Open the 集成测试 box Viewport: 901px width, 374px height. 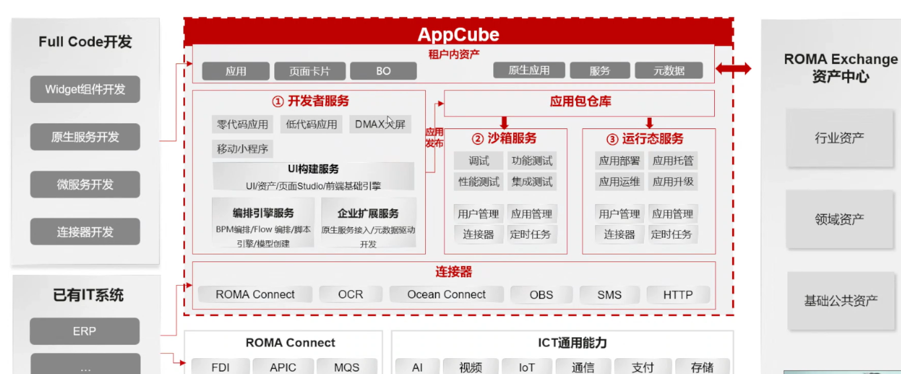coord(532,182)
